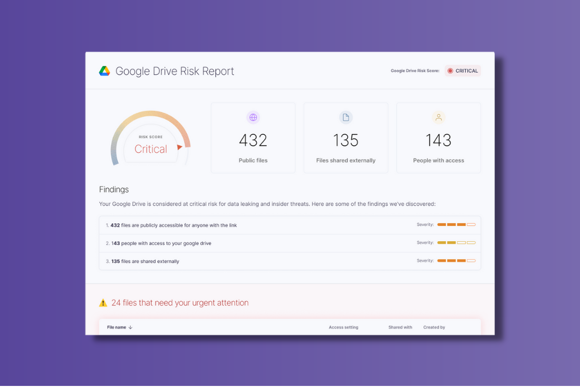Click the Google Drive logo icon
The height and width of the screenshot is (387, 580).
tap(104, 71)
